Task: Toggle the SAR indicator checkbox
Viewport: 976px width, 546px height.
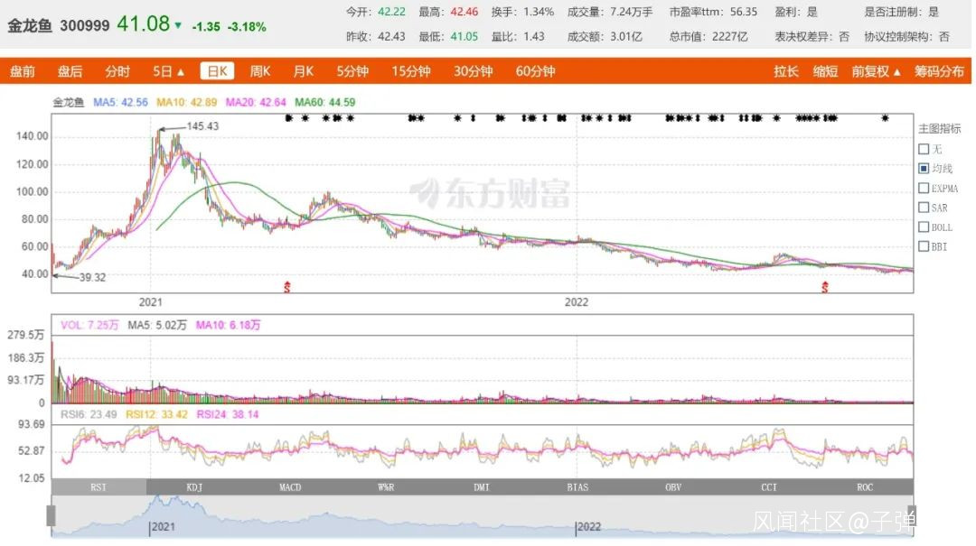Action: (924, 208)
